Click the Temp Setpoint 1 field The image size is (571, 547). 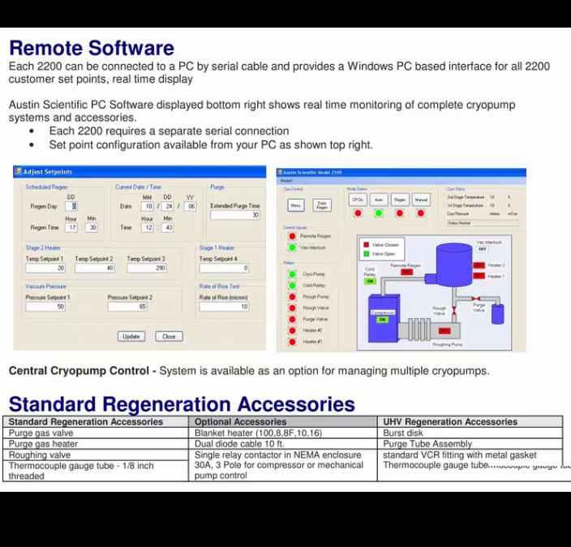click(x=45, y=268)
